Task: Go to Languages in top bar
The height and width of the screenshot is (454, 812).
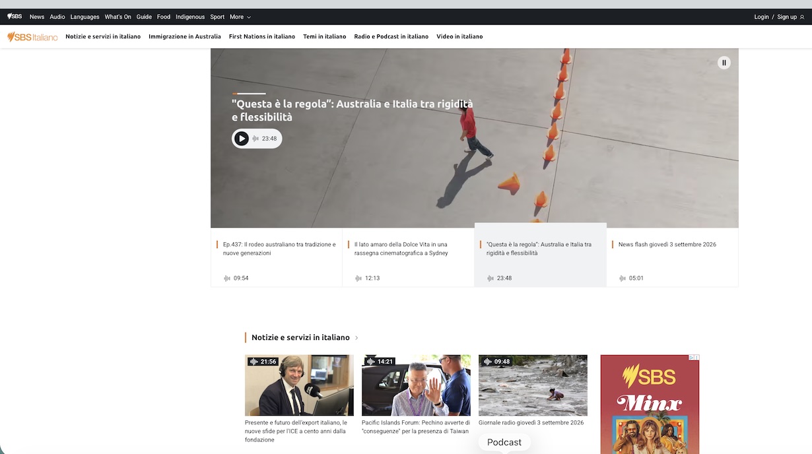Action: click(x=85, y=17)
